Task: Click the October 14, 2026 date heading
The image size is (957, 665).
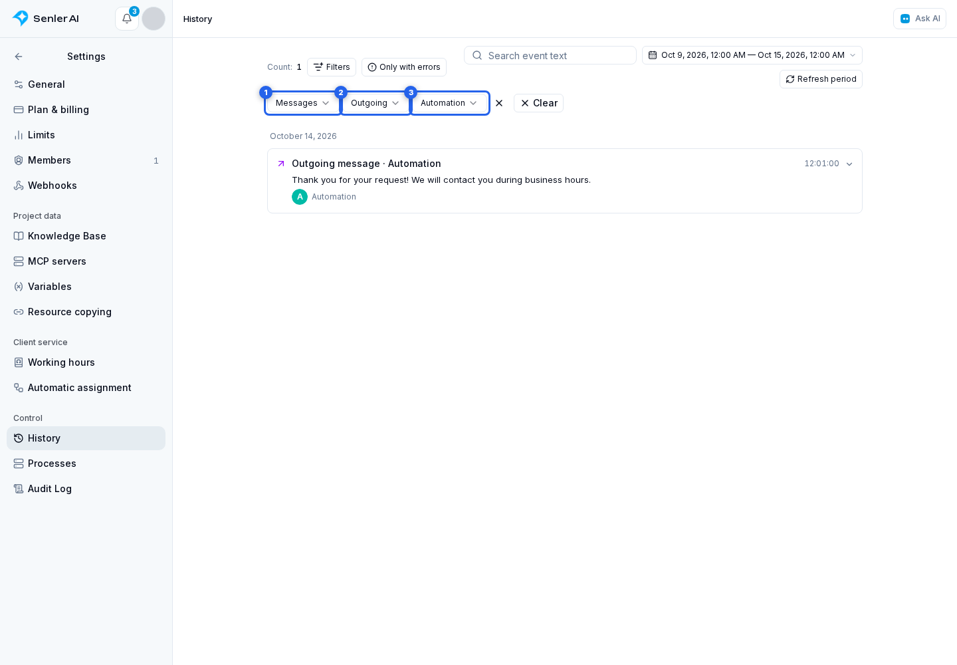Action: click(303, 136)
